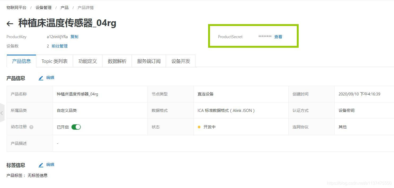Screen dimensions: 394x188
Task: Navigate to 物联网平台 breadcrumb
Action: tap(16, 8)
